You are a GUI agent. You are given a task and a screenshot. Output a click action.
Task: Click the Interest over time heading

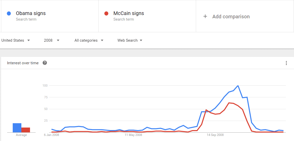[23, 63]
